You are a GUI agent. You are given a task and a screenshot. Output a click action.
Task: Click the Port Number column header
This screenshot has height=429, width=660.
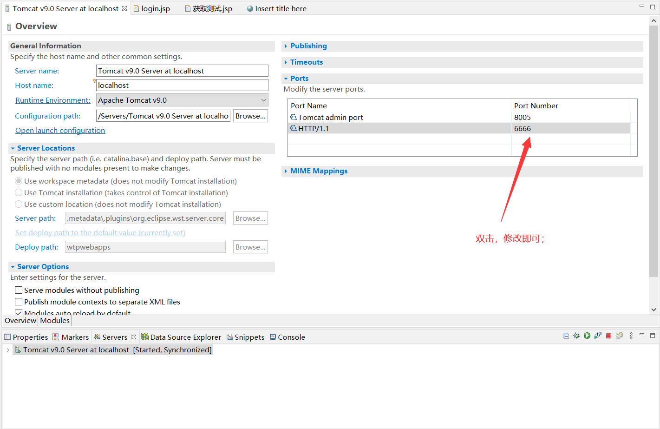click(x=570, y=106)
